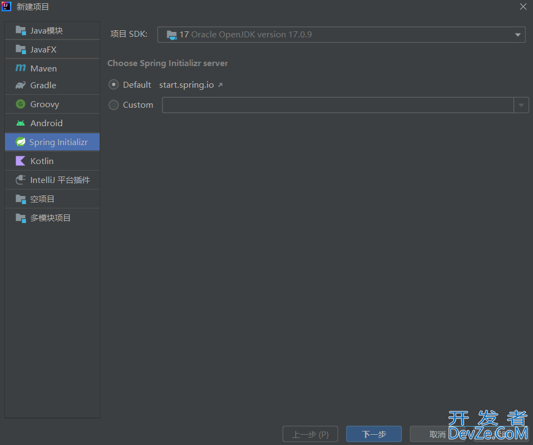Click the 取消 button
Viewport: 533px width, 445px height.
coord(438,434)
